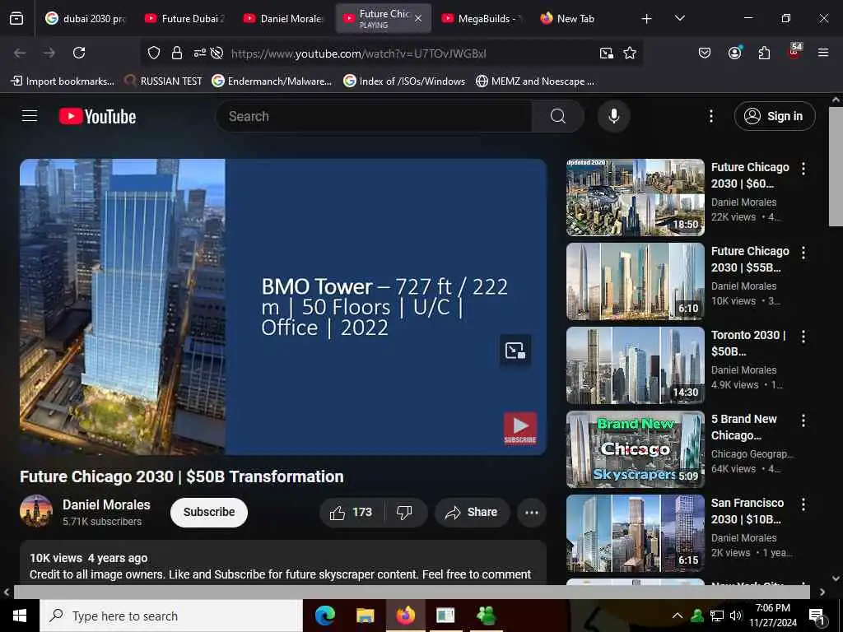Reload the current YouTube page
Viewport: 843px width, 632px height.
[x=79, y=53]
